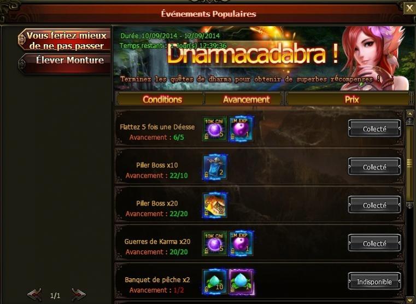The image size is (416, 304).
Task: Click Indisponible button for Banquet de pêche
Action: tap(374, 282)
